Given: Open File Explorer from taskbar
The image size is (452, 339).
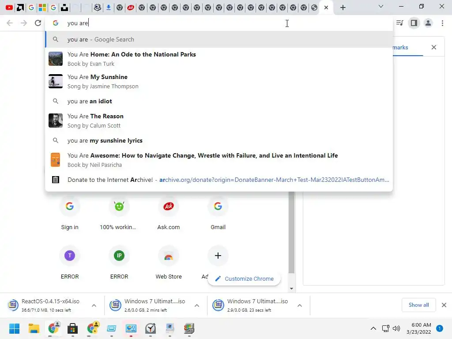Looking at the screenshot, I should (x=34, y=328).
